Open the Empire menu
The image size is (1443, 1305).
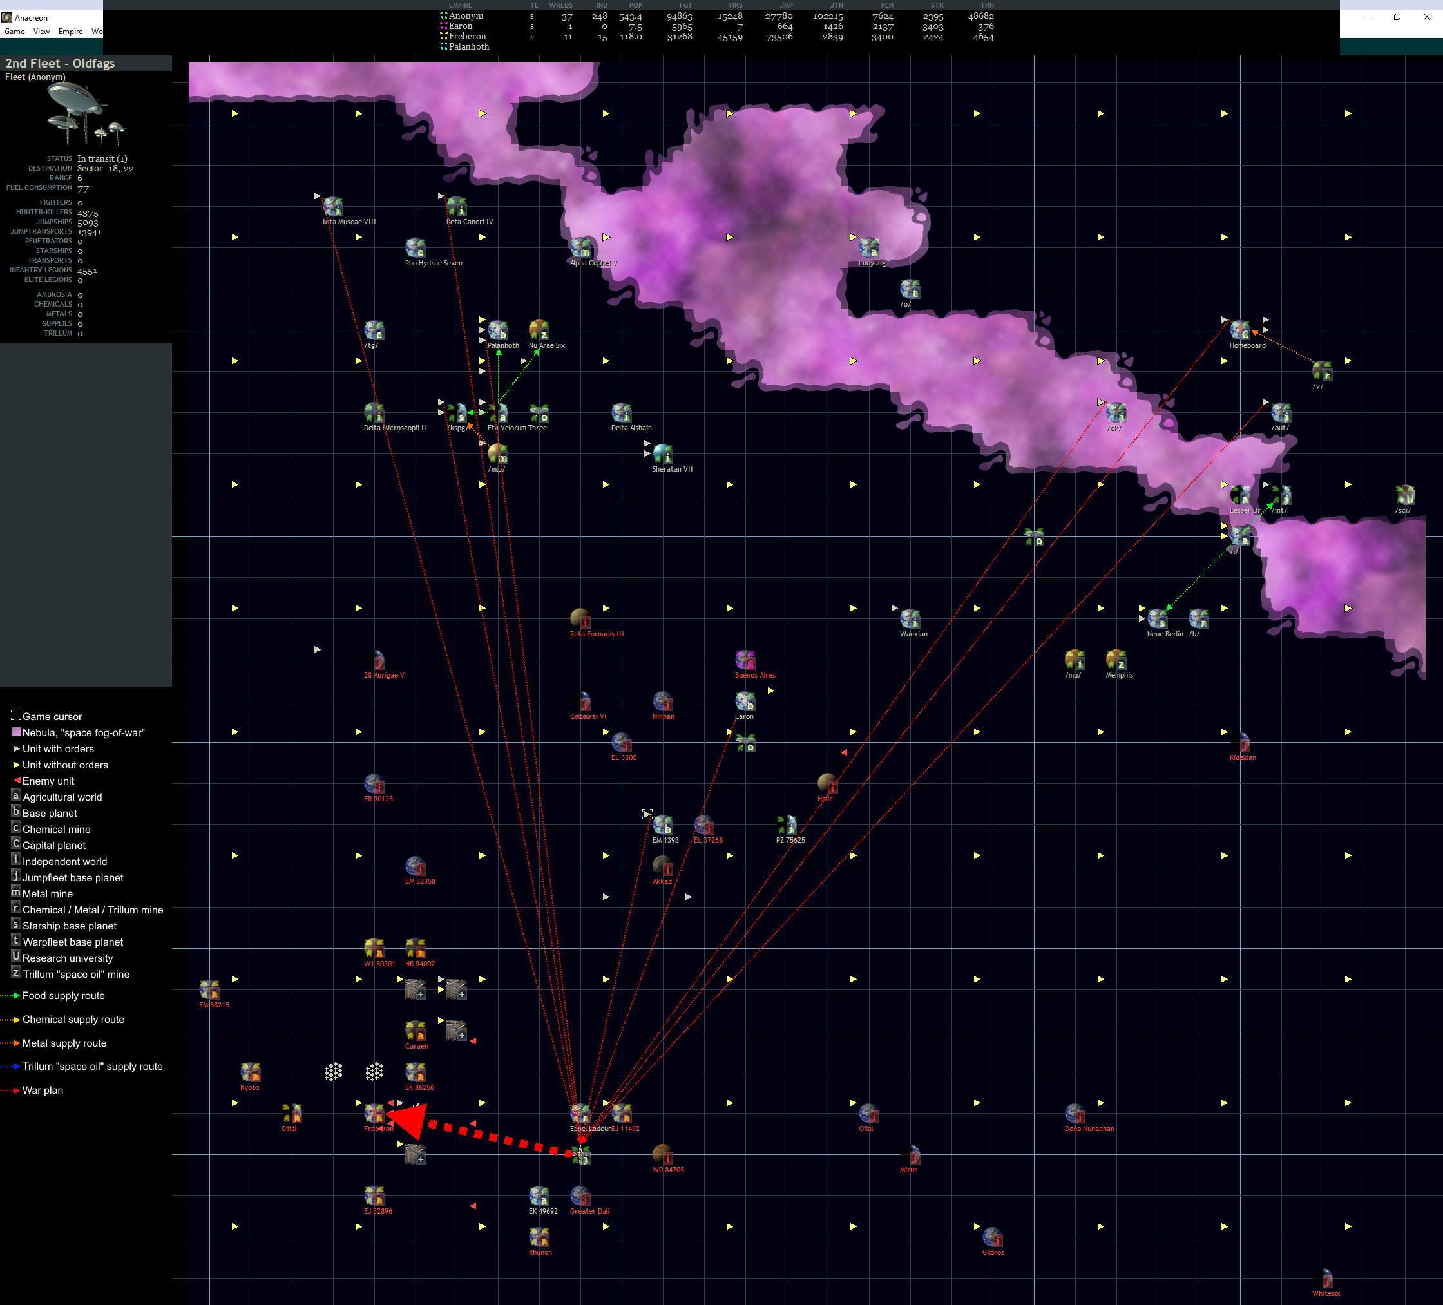(70, 32)
